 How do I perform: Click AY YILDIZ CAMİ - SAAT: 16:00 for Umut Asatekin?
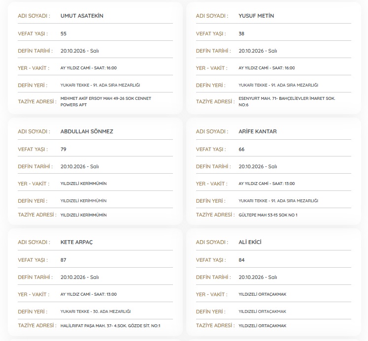[89, 68]
